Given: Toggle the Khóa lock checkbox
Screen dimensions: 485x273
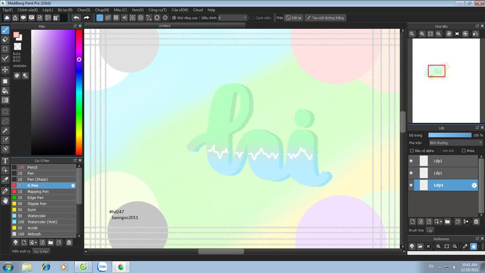Looking at the screenshot, I should (x=463, y=151).
